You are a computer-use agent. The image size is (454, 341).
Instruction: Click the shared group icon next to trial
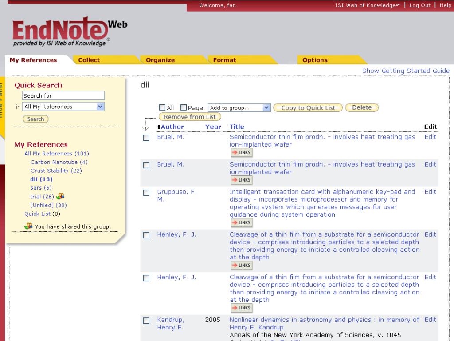coord(60,196)
